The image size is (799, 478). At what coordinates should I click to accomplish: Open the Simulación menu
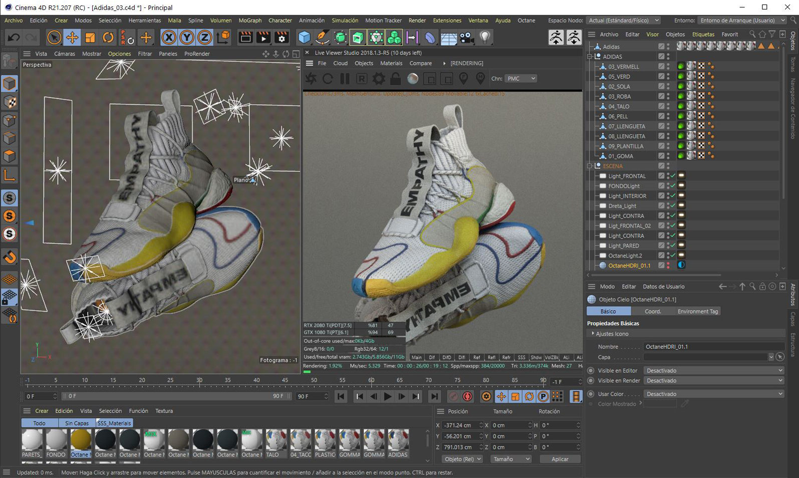[345, 21]
